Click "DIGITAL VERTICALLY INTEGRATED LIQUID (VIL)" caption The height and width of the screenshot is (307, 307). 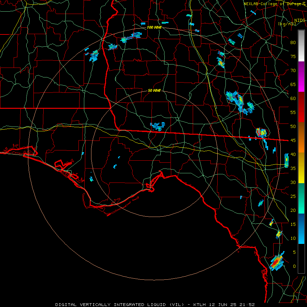(119, 305)
